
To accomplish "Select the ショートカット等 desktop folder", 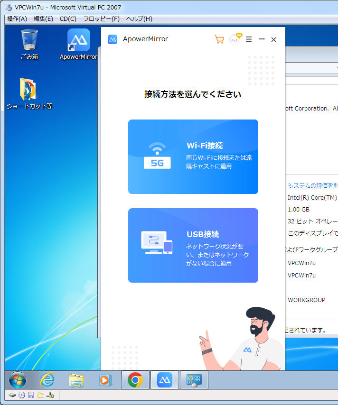I will coord(29,93).
